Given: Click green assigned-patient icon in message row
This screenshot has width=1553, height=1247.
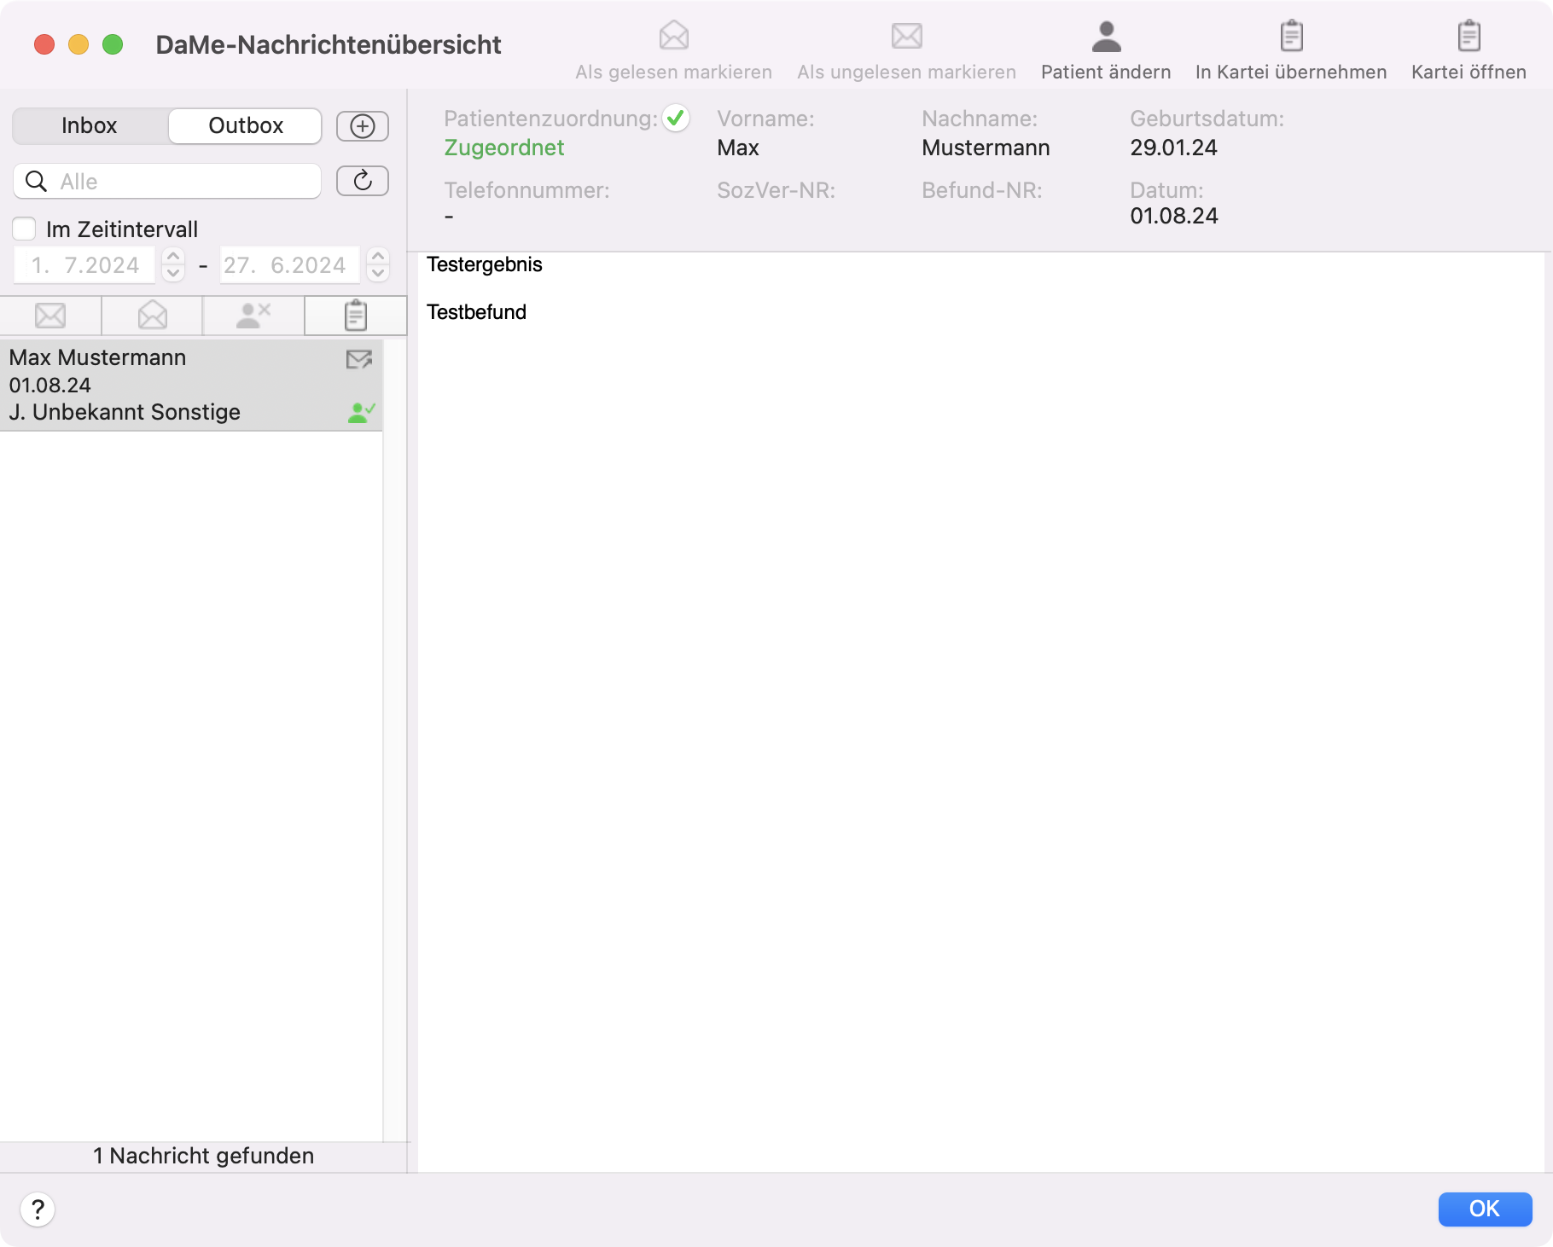Looking at the screenshot, I should (362, 413).
